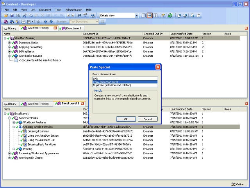Viewport: 250px width, 188px height.
Task: Select the Entering Formulas topic row
Action: tap(38, 132)
